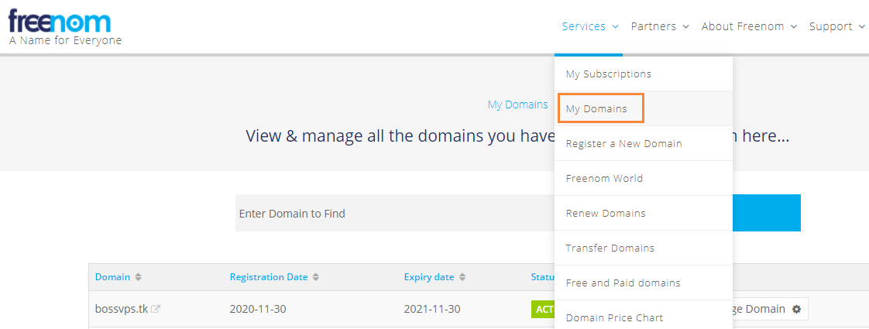Expand the Services dropdown menu
869x329 pixels.
coord(589,26)
